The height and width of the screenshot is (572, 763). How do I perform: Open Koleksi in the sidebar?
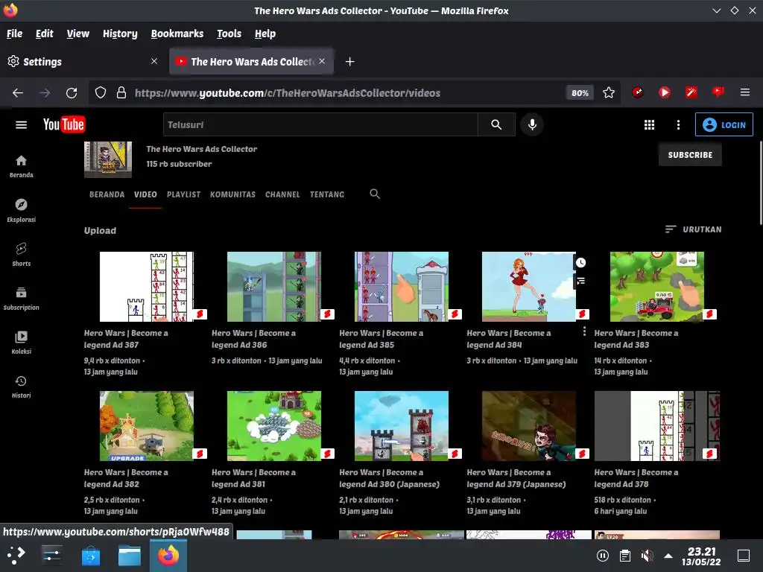pos(22,343)
